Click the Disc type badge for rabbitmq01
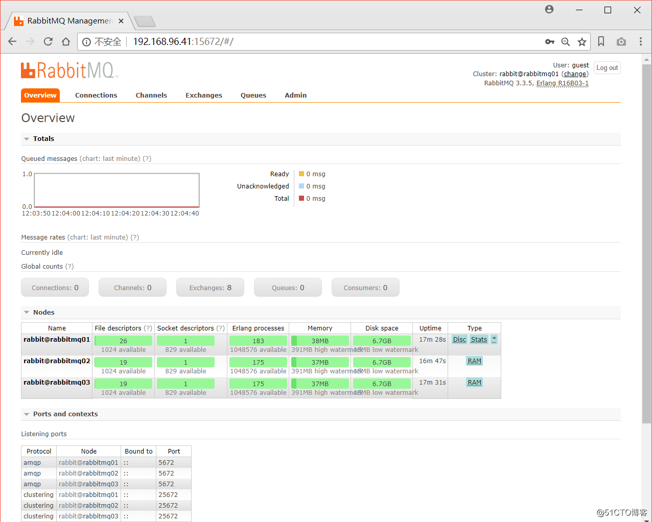 click(x=459, y=340)
